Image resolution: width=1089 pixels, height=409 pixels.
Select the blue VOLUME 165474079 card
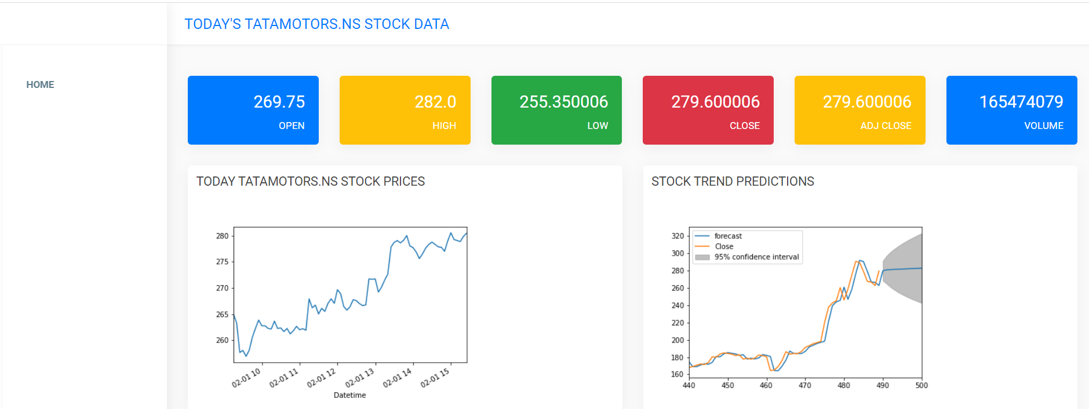[1012, 110]
